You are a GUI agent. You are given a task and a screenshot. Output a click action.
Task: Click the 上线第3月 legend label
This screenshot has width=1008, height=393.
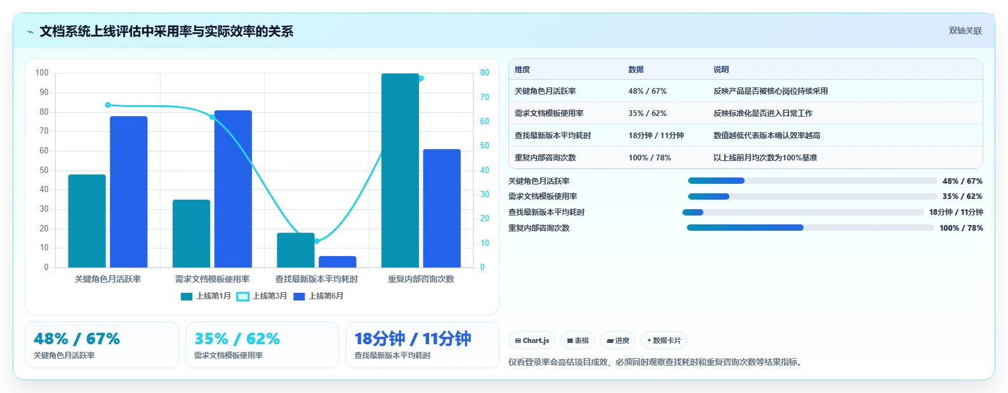270,296
